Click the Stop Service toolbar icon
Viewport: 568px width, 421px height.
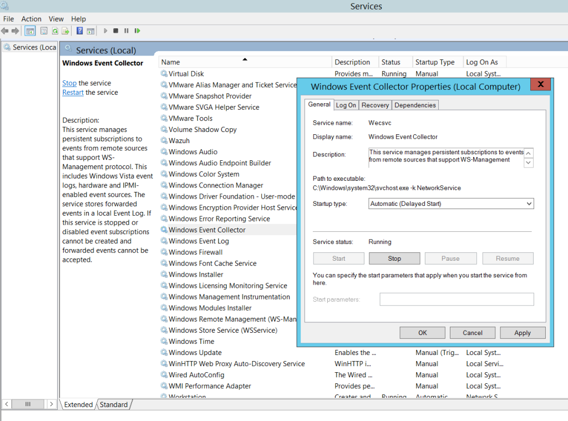tap(115, 31)
